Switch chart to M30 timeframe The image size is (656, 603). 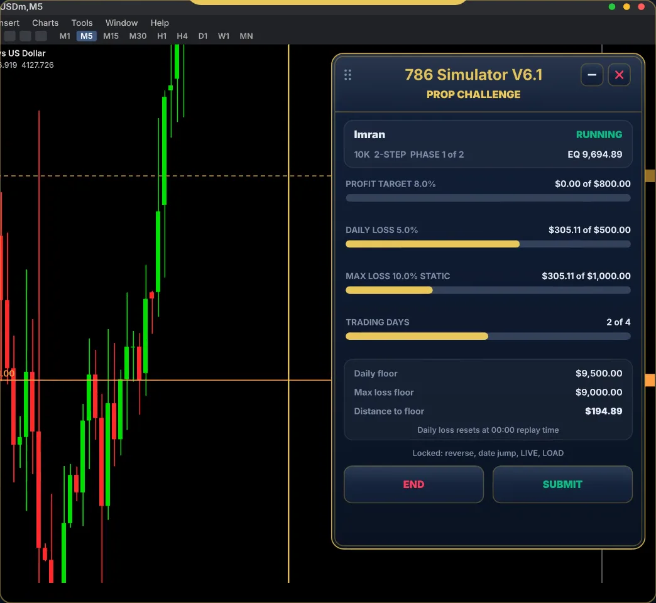coord(138,36)
